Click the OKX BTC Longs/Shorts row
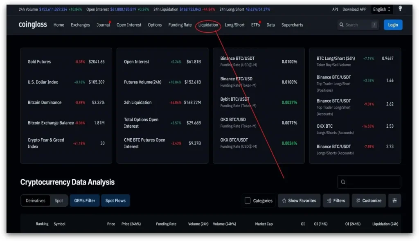Viewport: 419px width, 241px height. click(x=355, y=129)
